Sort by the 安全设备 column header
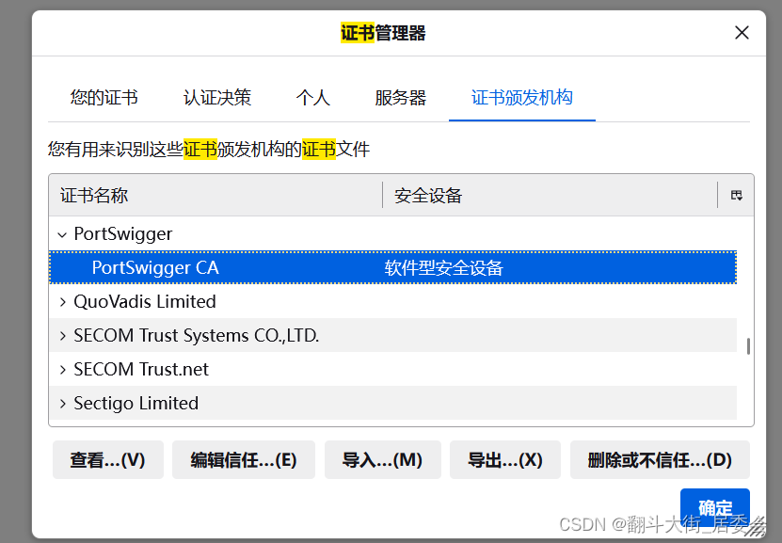This screenshot has height=543, width=782. click(x=551, y=195)
